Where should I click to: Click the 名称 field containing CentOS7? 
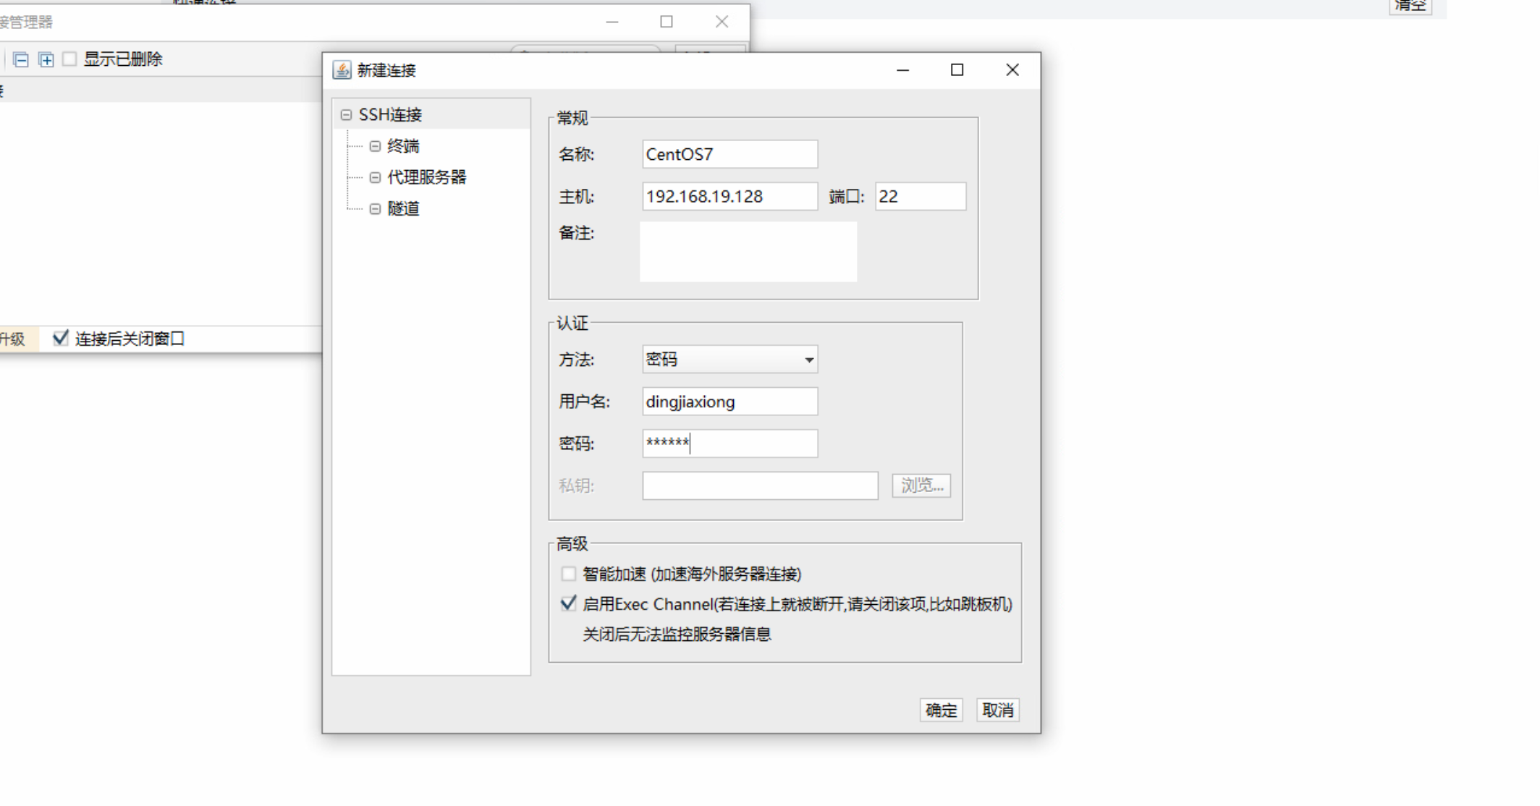click(729, 154)
